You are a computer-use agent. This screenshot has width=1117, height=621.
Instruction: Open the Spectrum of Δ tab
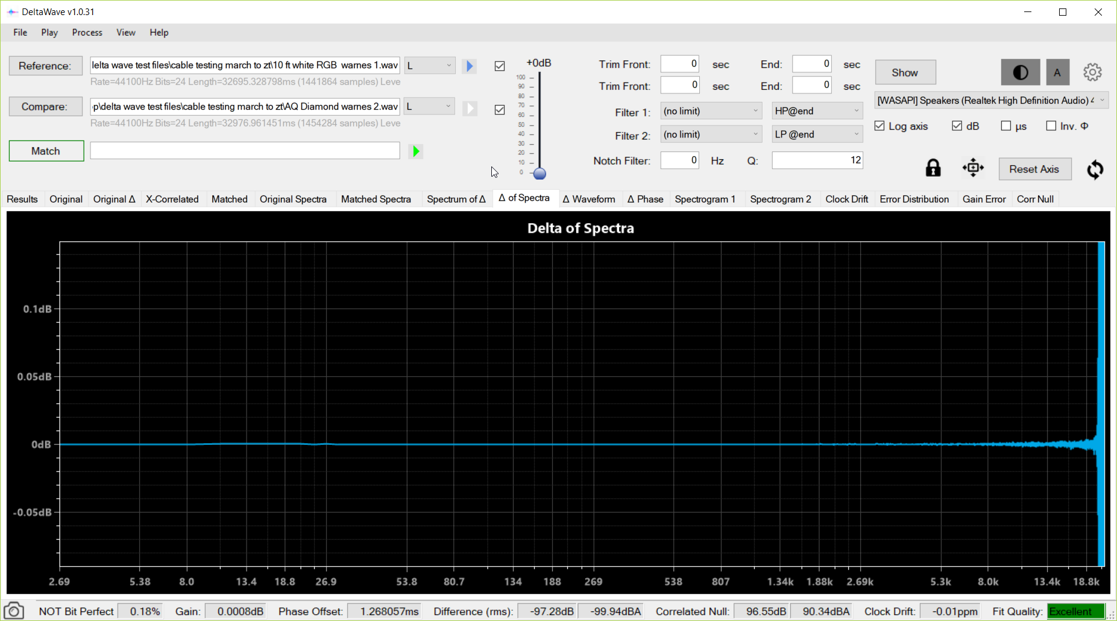click(x=456, y=199)
